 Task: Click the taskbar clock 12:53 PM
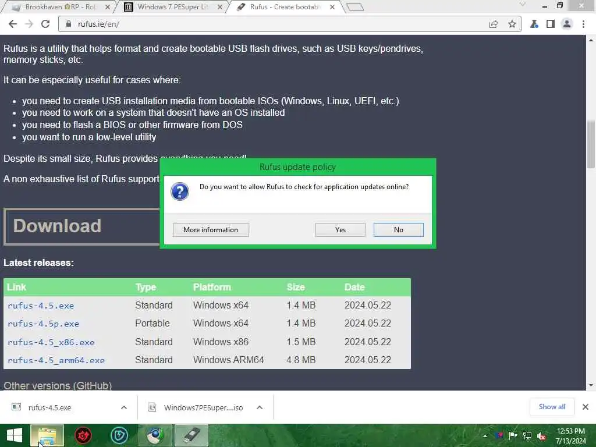[x=570, y=435]
